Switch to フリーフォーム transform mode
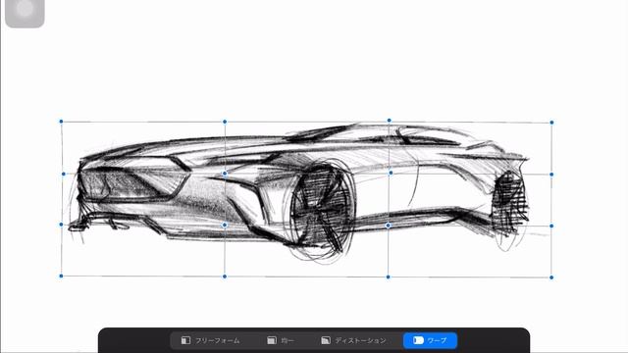 (210, 340)
